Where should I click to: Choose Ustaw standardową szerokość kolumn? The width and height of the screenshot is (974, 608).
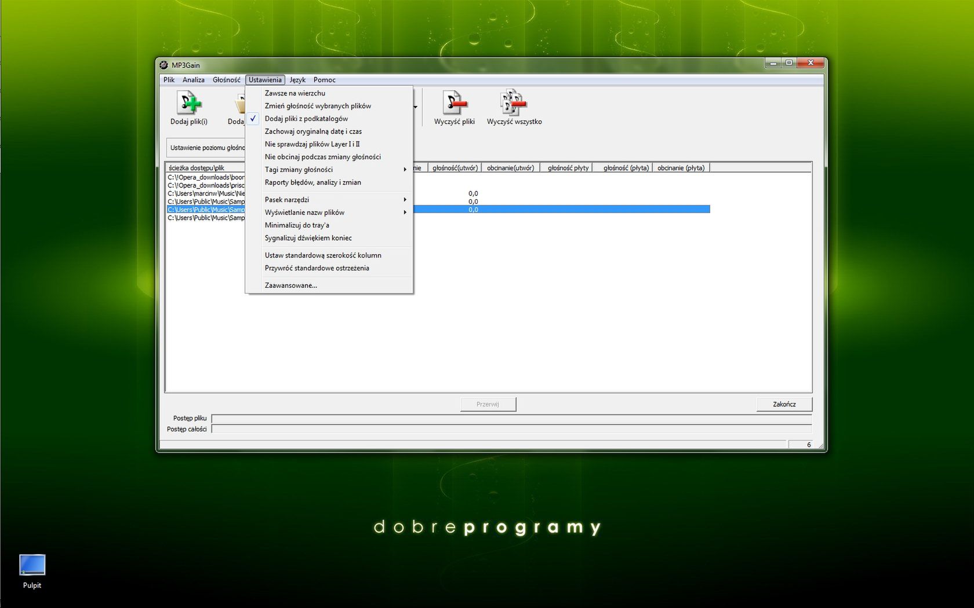click(329, 255)
